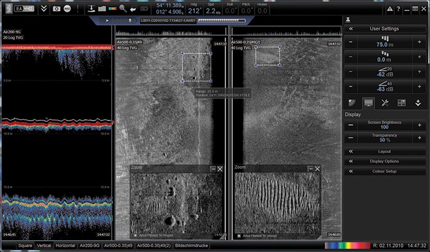Open the sonar operation tab icon
430x252 pixels.
[352, 103]
